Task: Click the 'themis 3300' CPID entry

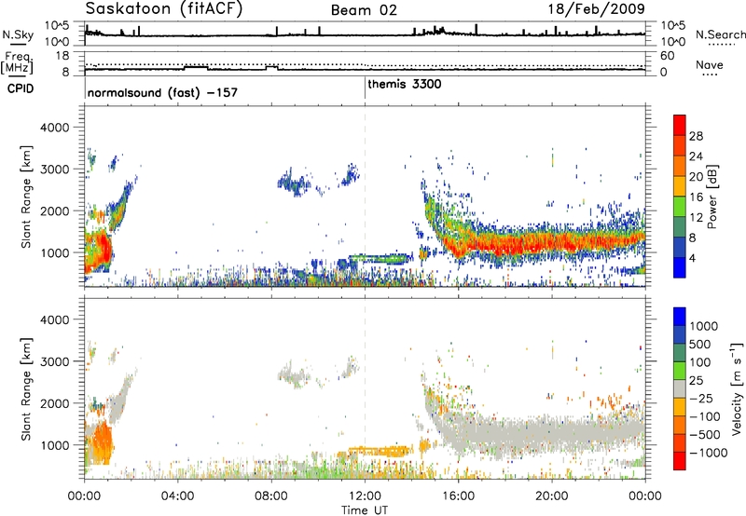Action: (405, 84)
